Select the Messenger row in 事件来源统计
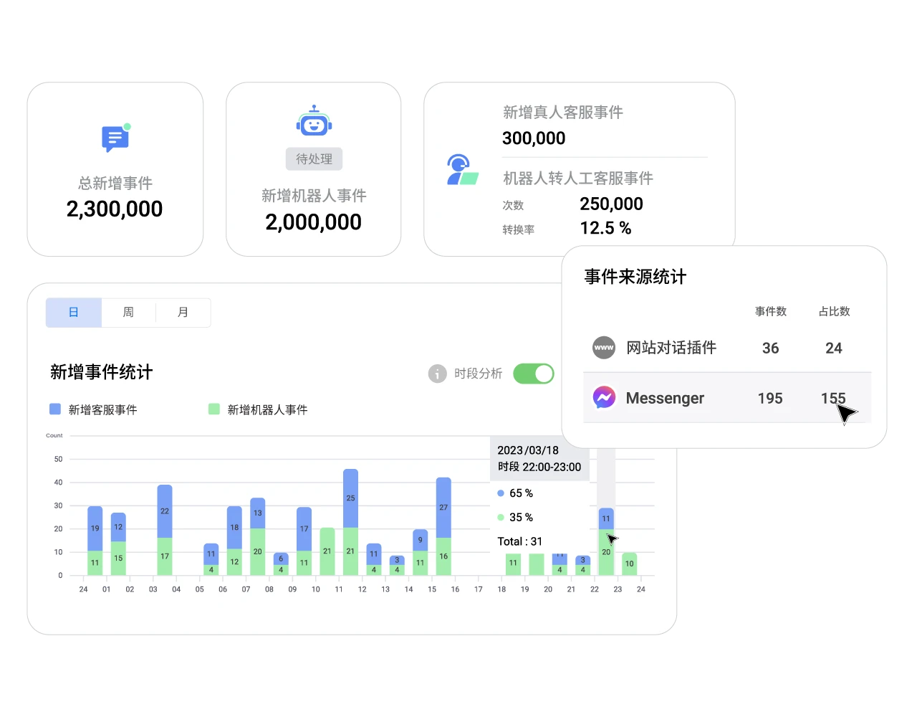 [x=716, y=398]
